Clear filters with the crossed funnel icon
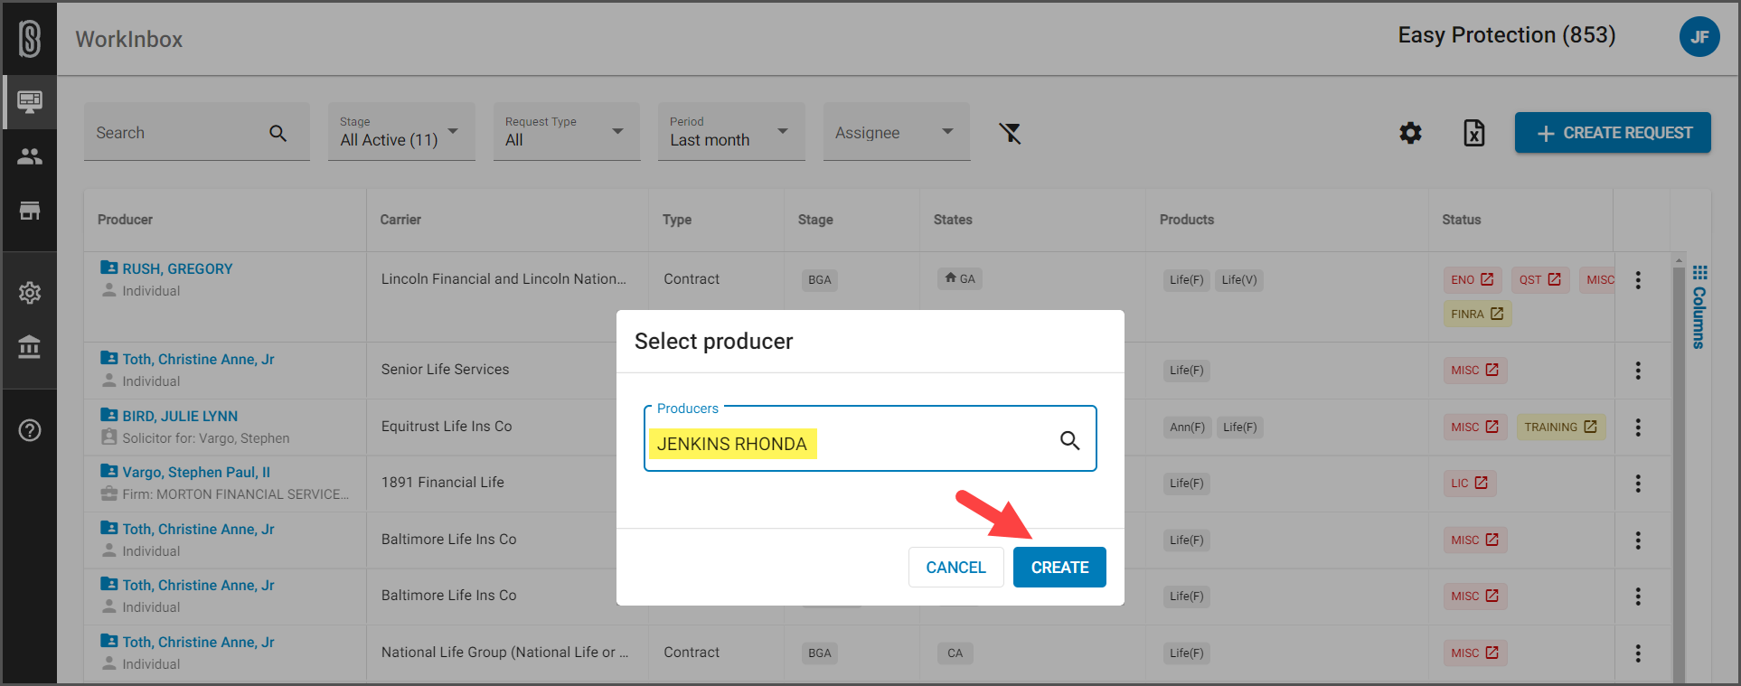 (x=1010, y=134)
